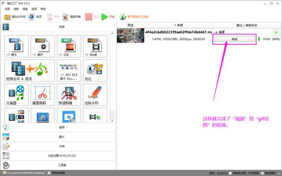Toggle the 转换完成后:关闭电脑 checkbox
Viewport: 282px width, 176px height.
click(230, 173)
